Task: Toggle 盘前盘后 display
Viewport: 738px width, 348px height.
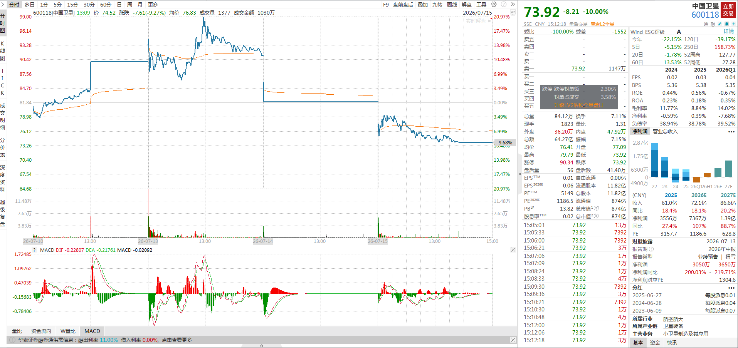Action: (403, 5)
